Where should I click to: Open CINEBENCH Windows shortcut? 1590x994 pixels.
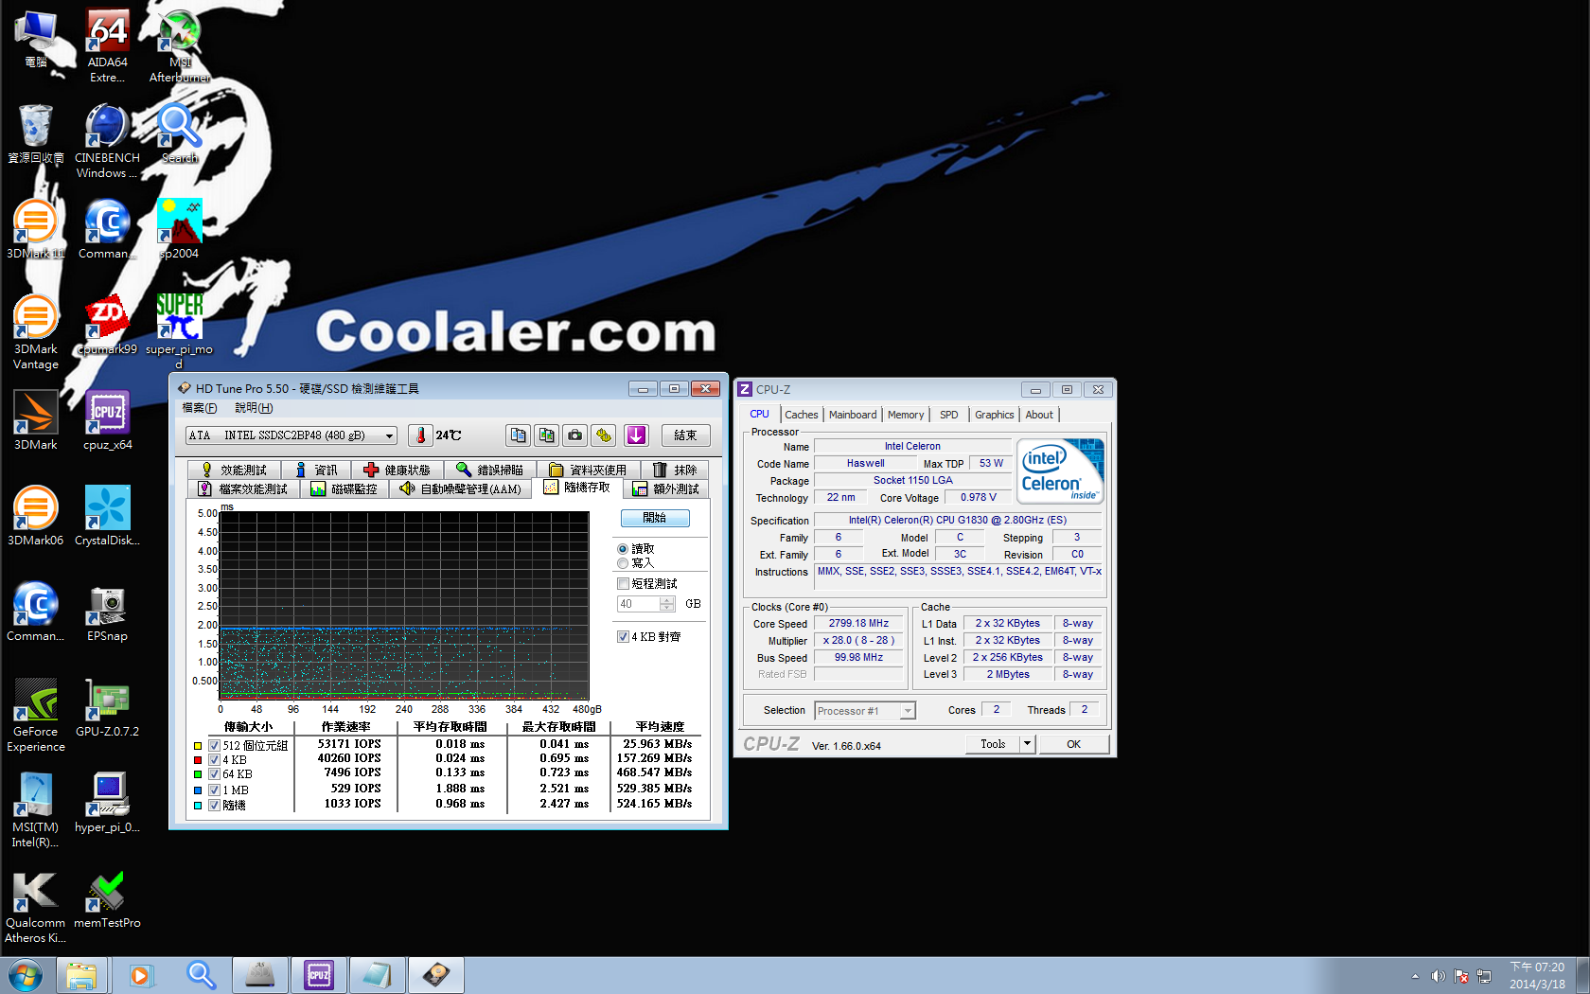coord(107,141)
